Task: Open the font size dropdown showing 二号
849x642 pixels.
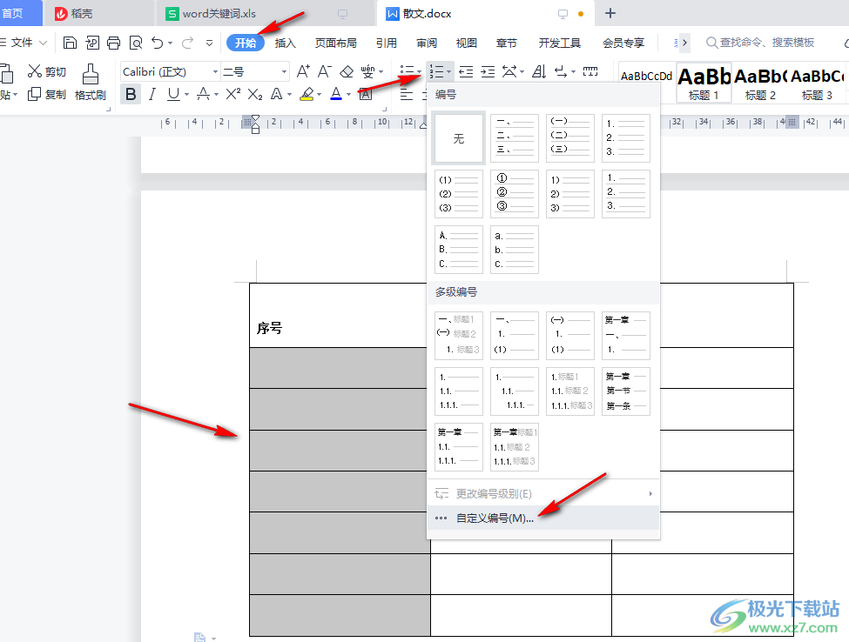Action: click(284, 73)
